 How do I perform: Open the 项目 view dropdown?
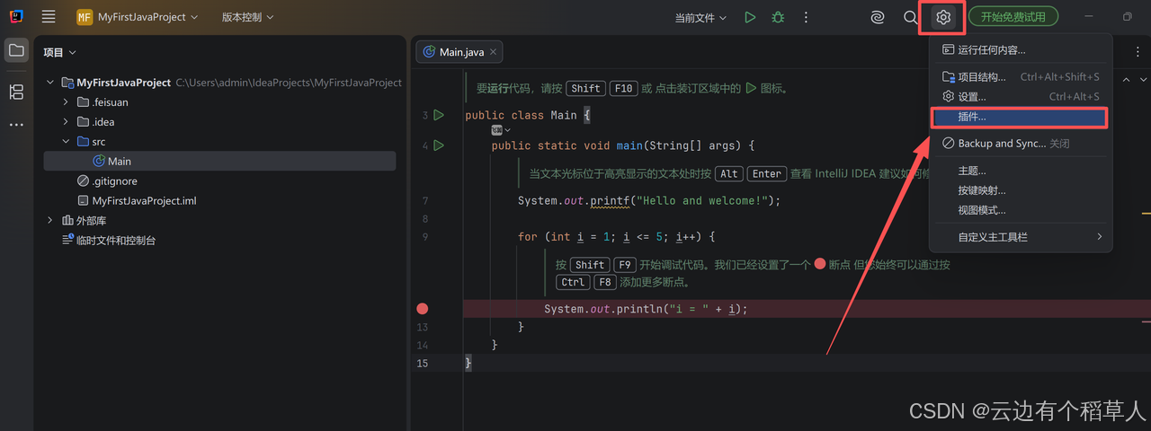(59, 53)
